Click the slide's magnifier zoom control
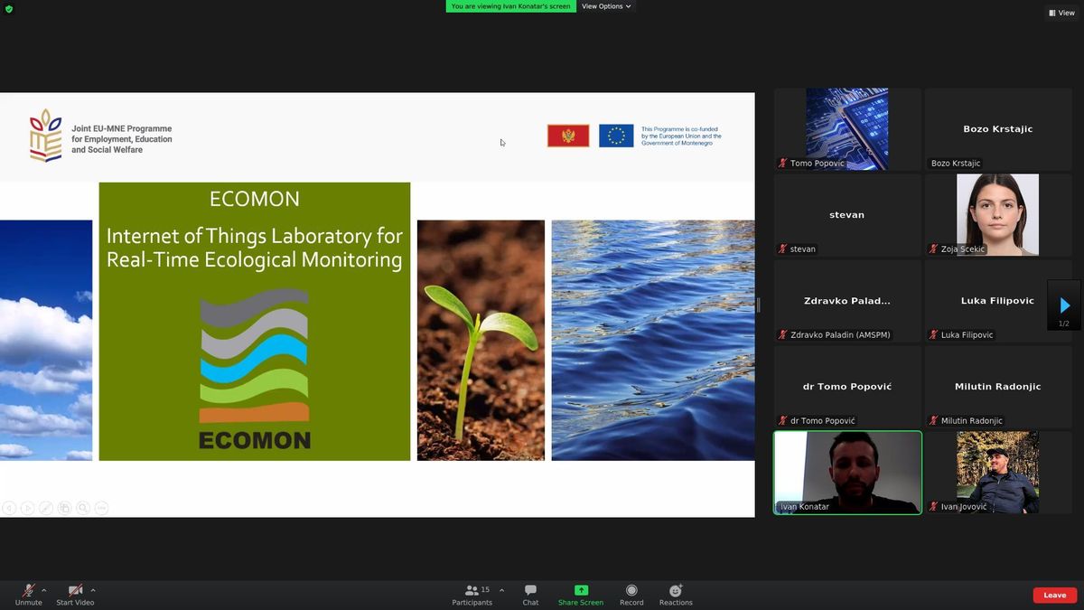This screenshot has width=1084, height=610. coord(82,508)
